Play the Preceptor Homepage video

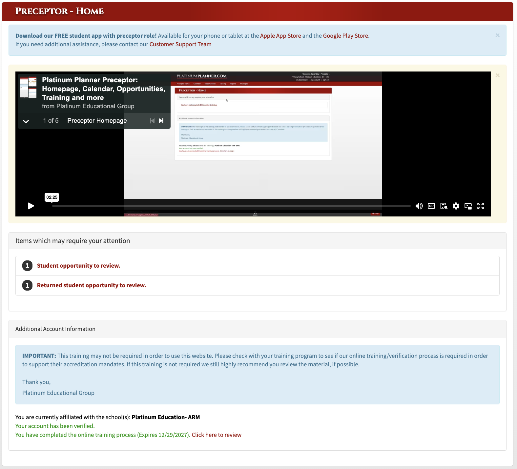31,206
